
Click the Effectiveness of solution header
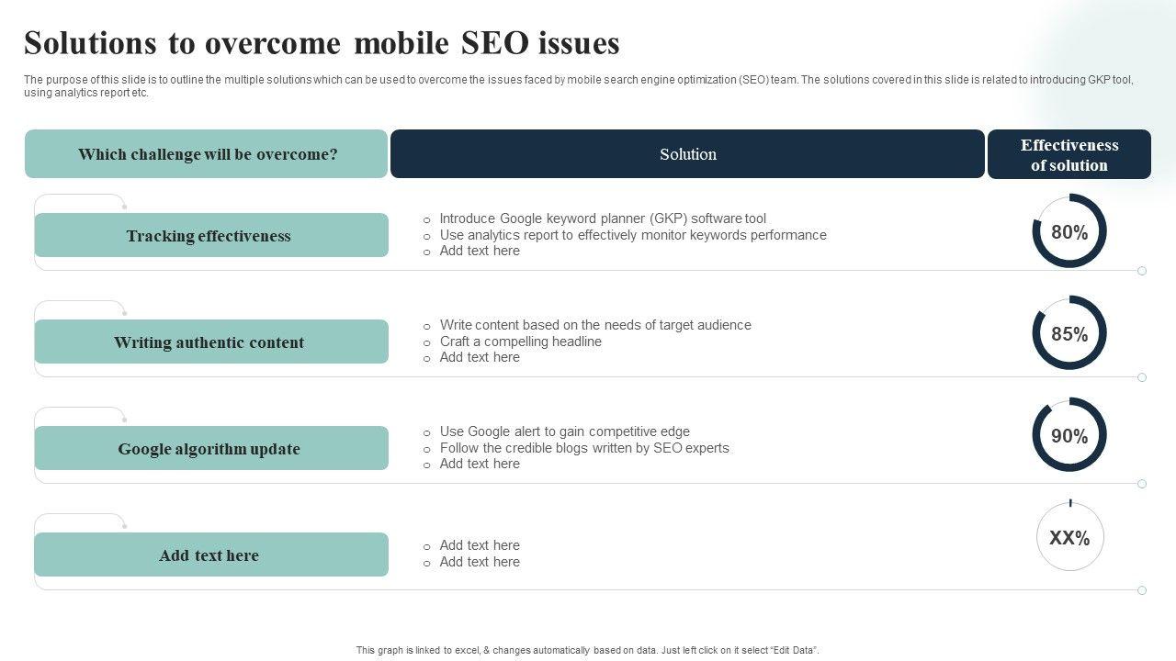click(x=1069, y=154)
